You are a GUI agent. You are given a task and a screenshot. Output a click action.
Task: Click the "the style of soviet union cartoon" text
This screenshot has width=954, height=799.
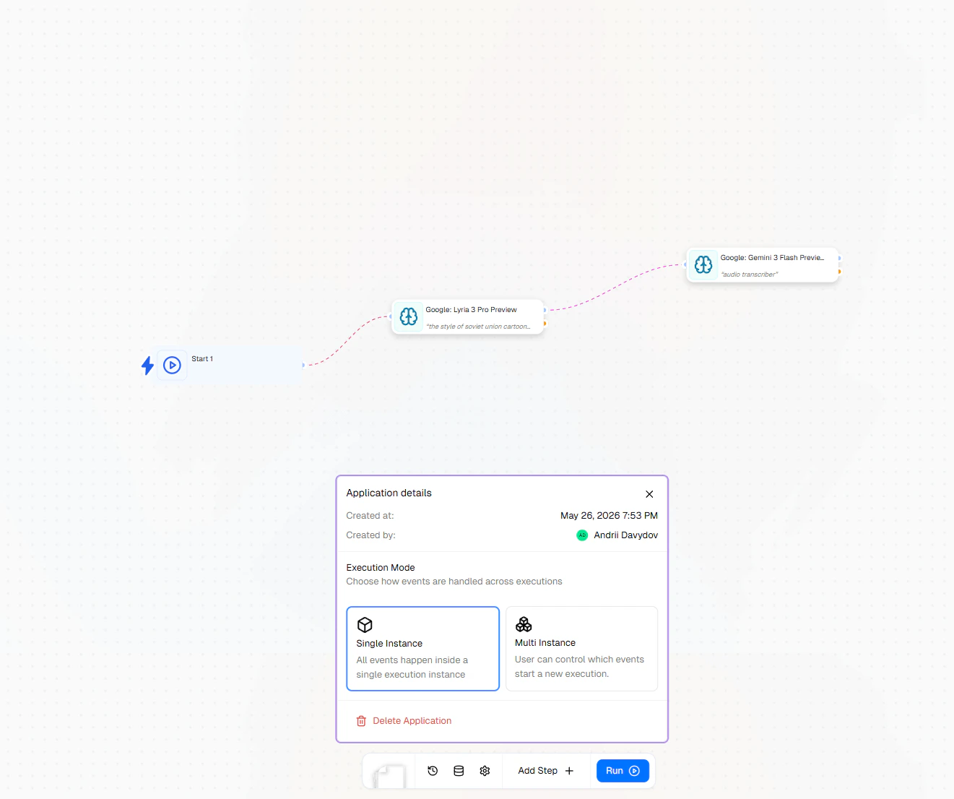click(478, 327)
